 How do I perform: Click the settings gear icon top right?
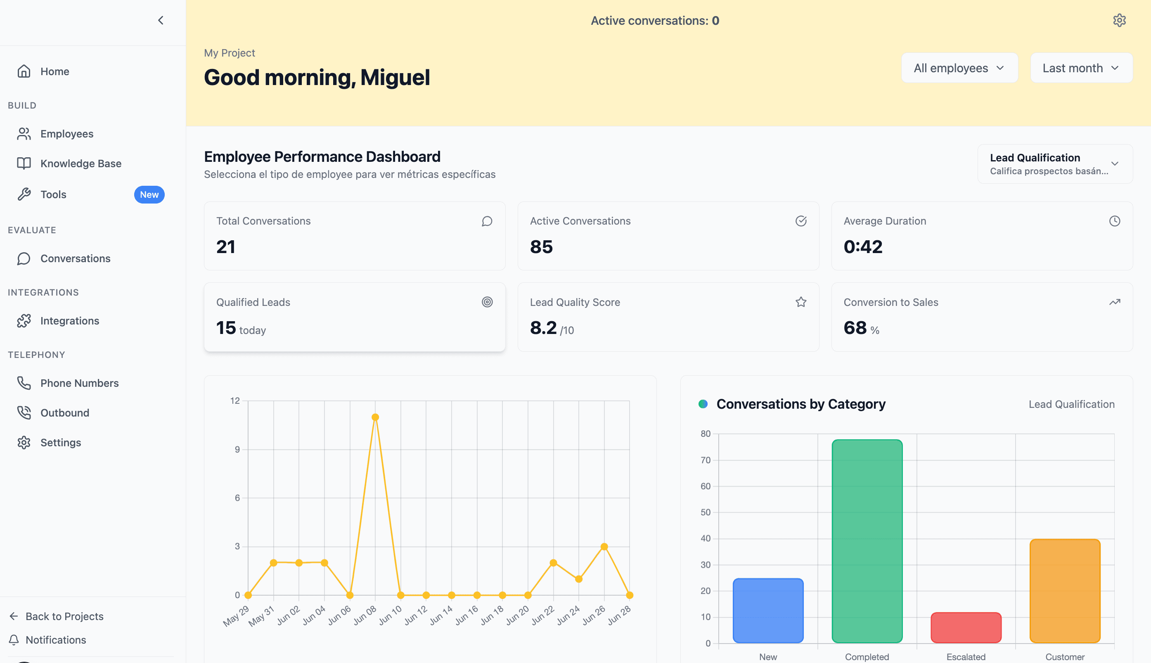[1119, 21]
